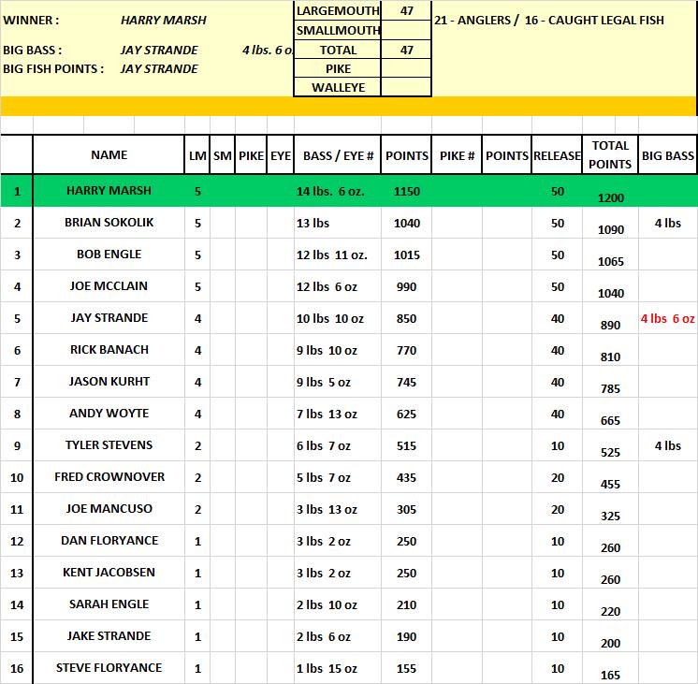The image size is (698, 684).
Task: Select the TYLER STEVENS name cell
Action: pyautogui.click(x=109, y=445)
